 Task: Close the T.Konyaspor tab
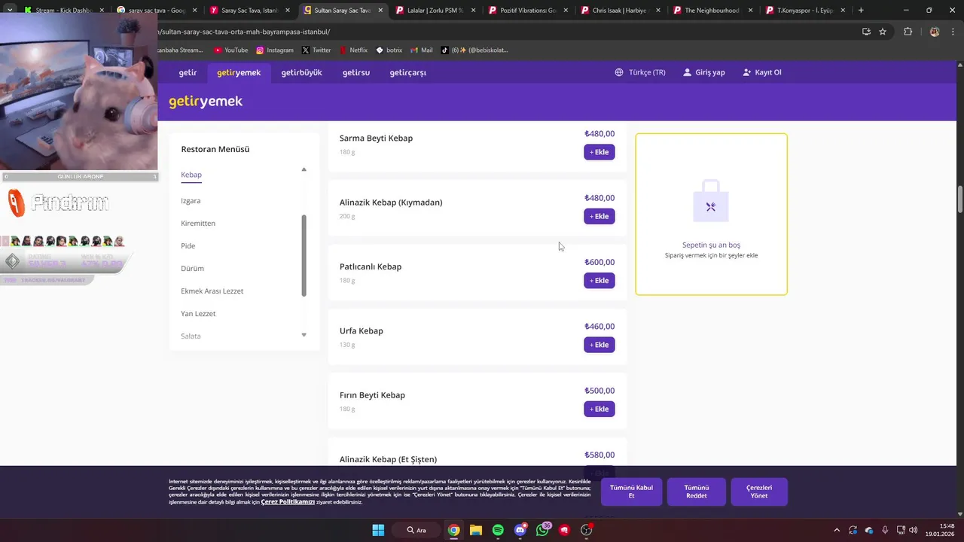coord(843,11)
